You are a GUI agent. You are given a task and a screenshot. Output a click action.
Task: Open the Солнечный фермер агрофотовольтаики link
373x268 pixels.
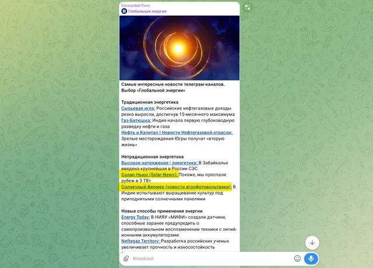pos(176,187)
